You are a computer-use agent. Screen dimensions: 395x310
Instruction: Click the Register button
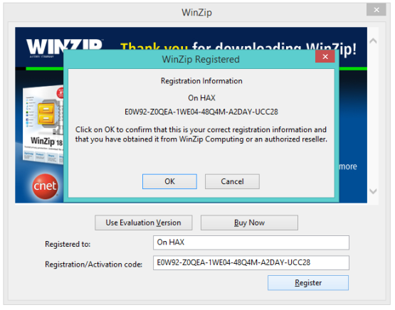308,283
